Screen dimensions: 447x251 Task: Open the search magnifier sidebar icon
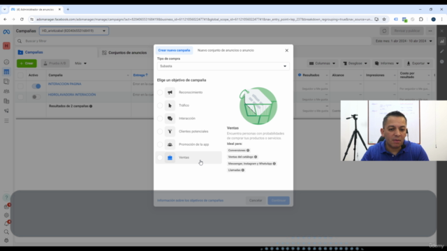6,232
